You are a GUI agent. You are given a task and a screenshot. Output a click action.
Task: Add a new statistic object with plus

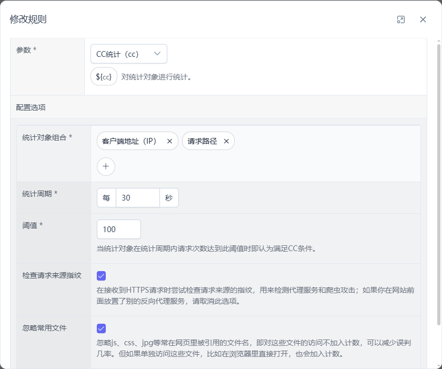(x=106, y=166)
